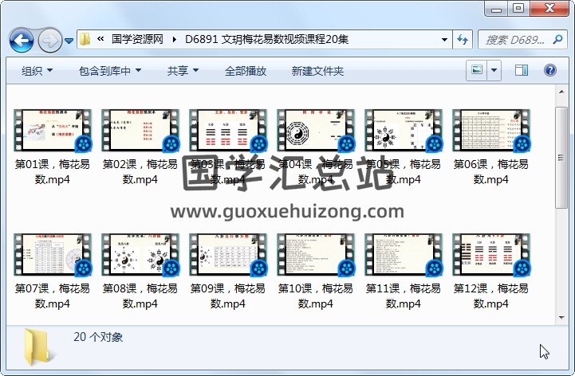This screenshot has height=376, width=575.
Task: Select video thumbnail 第07课，梅花易数.mp4
Action: point(53,255)
